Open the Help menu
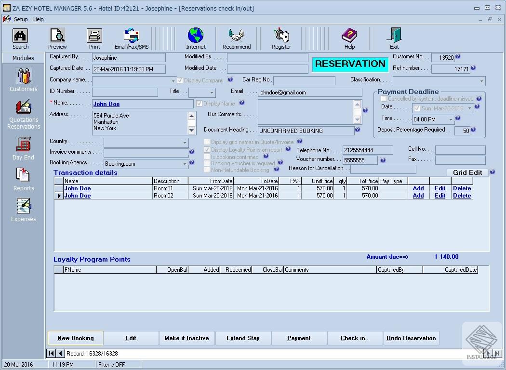Viewport: 506px width, 370px height. pos(39,19)
